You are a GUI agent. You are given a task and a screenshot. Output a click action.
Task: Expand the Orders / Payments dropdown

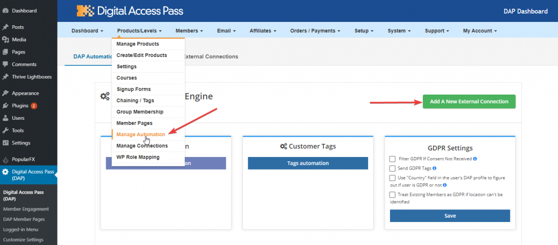(315, 31)
